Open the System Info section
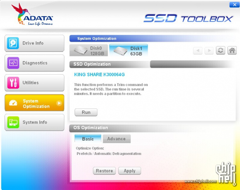The width and height of the screenshot is (240, 190). (34, 122)
